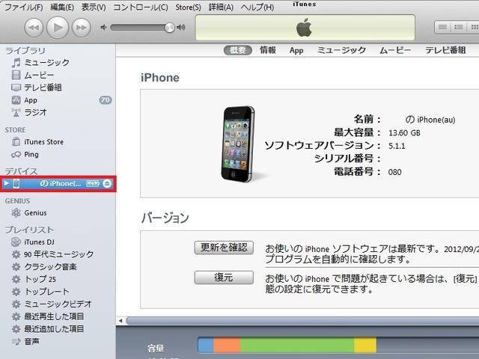Skip forward with the Next track button
The height and width of the screenshot is (359, 479).
click(x=82, y=28)
